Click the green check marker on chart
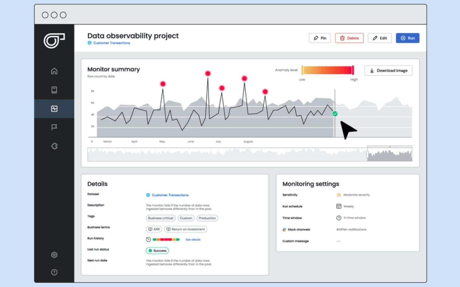 click(x=335, y=114)
